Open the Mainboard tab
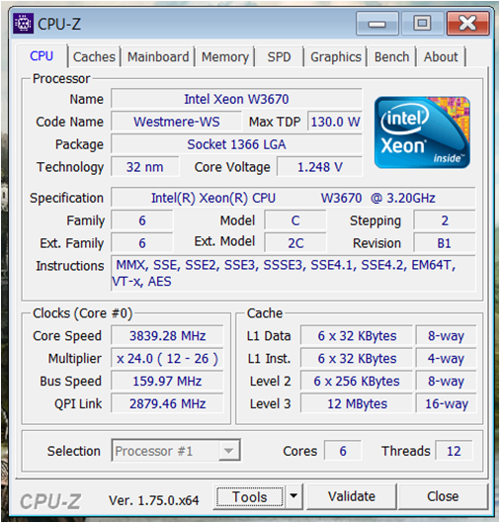500x523 pixels. (158, 57)
